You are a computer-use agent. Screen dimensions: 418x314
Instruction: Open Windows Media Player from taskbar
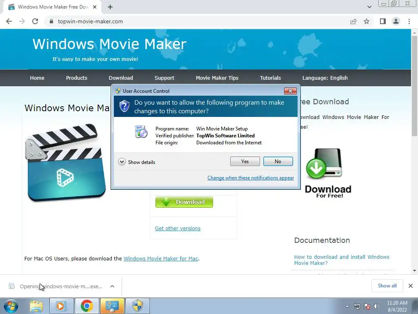pyautogui.click(x=61, y=306)
